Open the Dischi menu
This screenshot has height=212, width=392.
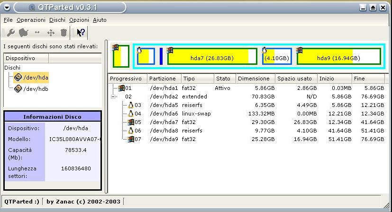click(x=57, y=20)
